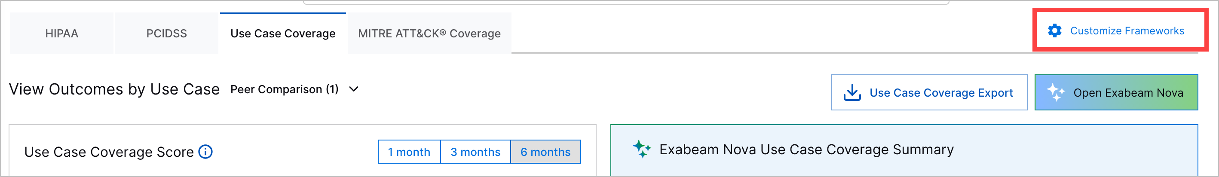1219x177 pixels.
Task: Open the Peer Comparison (1) selector
Action: [285, 89]
